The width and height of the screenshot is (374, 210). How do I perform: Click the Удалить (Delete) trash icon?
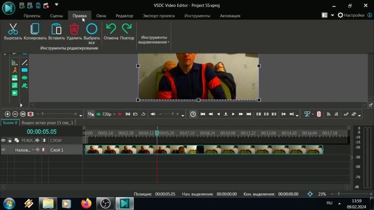coord(74,29)
